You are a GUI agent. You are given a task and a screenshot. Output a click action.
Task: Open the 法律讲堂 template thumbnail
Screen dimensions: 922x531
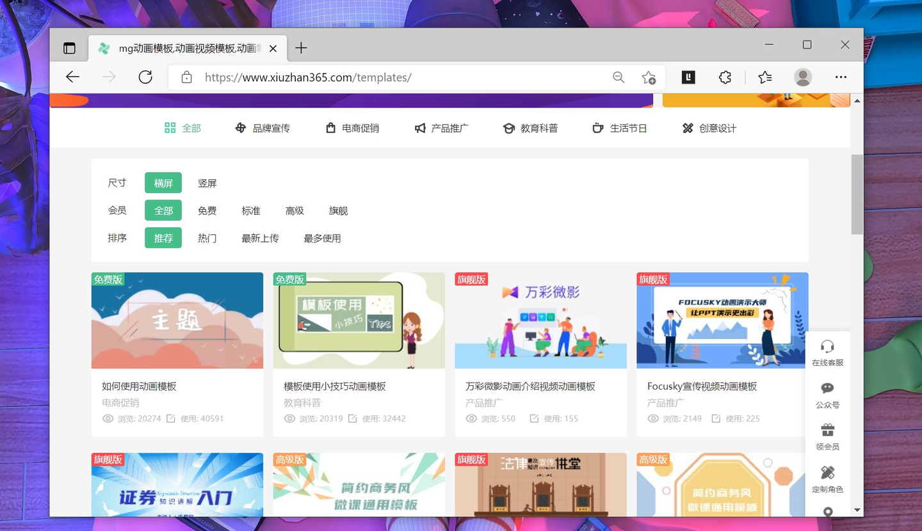click(541, 485)
